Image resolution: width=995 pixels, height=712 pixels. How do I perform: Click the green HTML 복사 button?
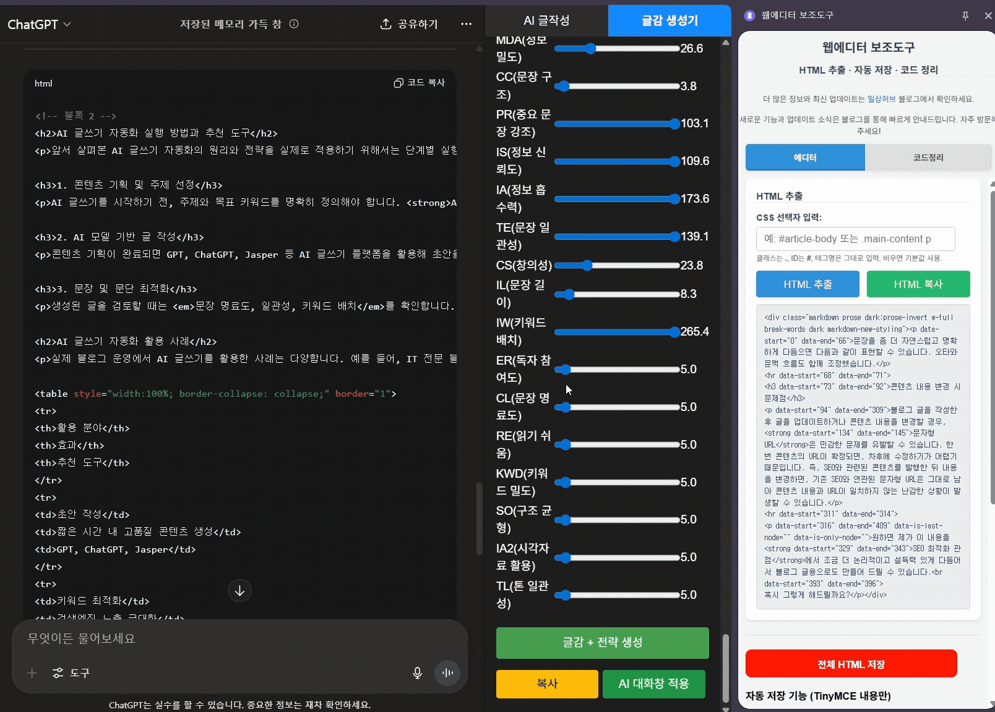pyautogui.click(x=918, y=284)
